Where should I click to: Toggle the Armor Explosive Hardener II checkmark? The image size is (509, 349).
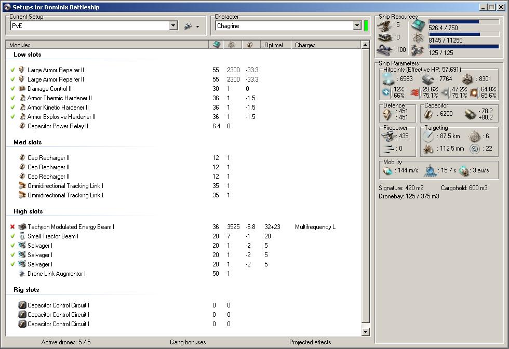click(12, 117)
